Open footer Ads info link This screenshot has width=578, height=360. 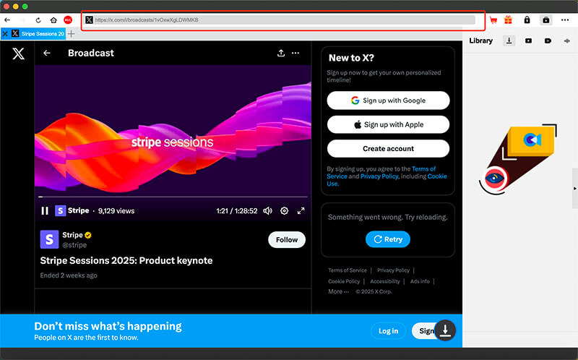[420, 281]
